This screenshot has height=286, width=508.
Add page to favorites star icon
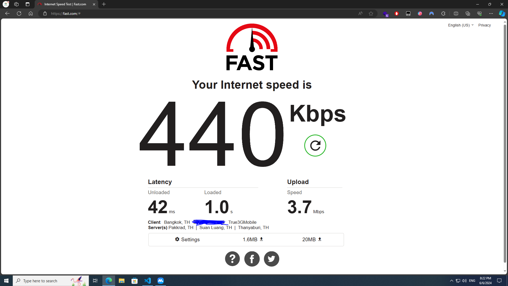tap(371, 14)
